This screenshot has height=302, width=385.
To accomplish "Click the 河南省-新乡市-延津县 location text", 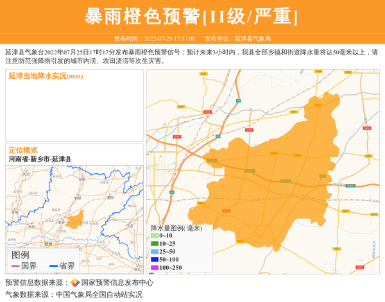I will click(40, 158).
